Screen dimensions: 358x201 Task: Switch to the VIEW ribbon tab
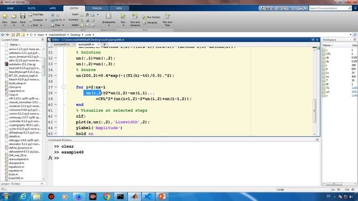click(x=119, y=8)
